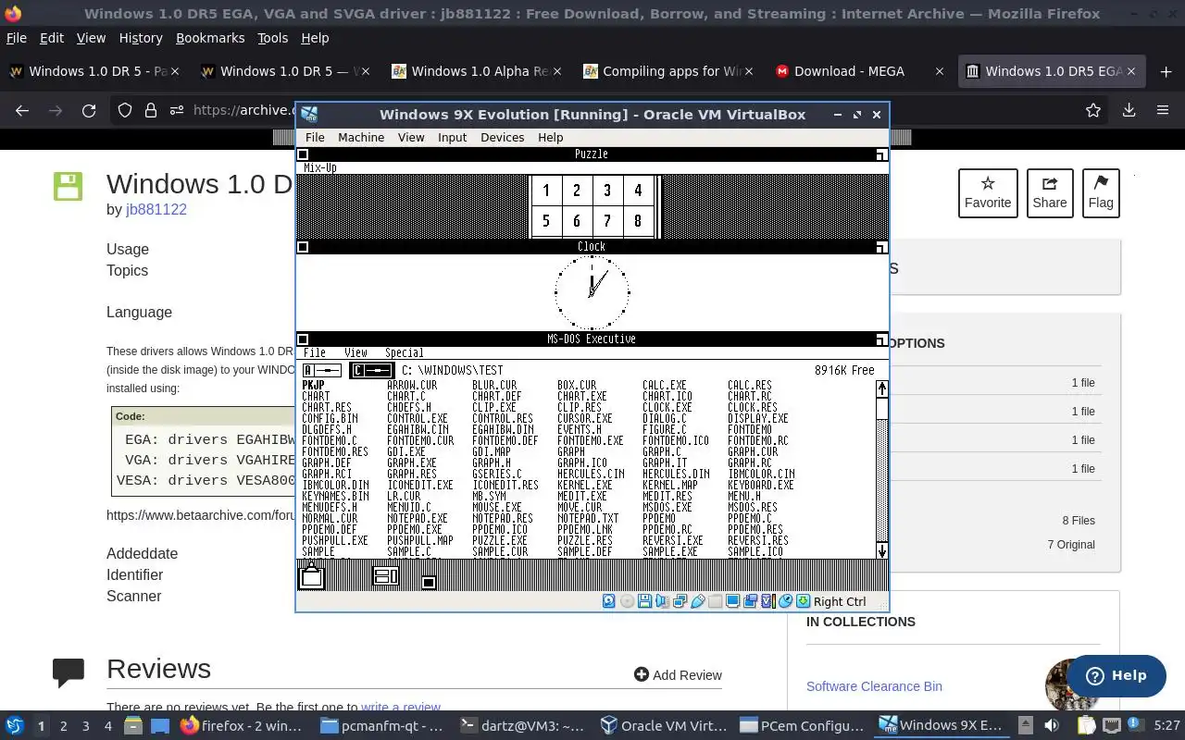Zoom the Puzzle window with its size box
The image size is (1185, 740).
pos(881,154)
